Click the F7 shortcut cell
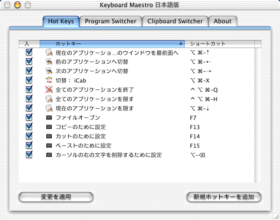 193,118
